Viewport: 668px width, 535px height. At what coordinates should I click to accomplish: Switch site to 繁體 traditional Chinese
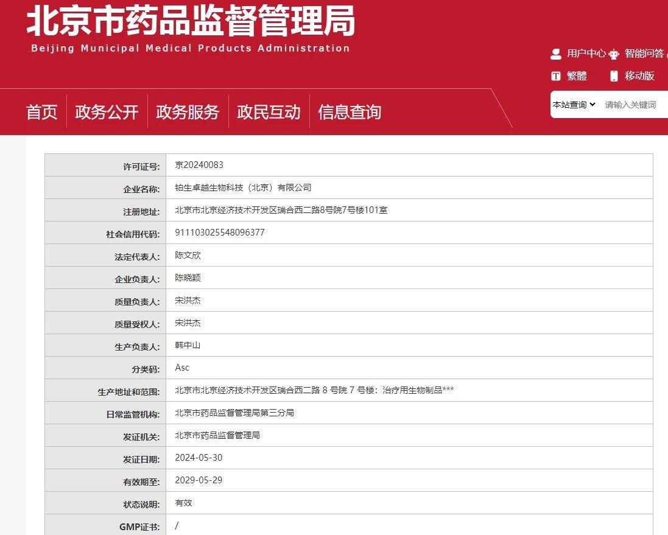coord(577,75)
